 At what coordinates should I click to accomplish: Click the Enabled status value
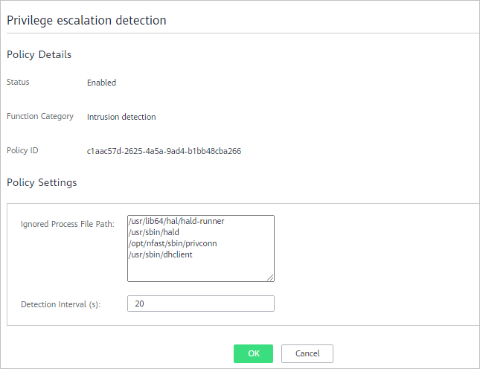(x=102, y=83)
